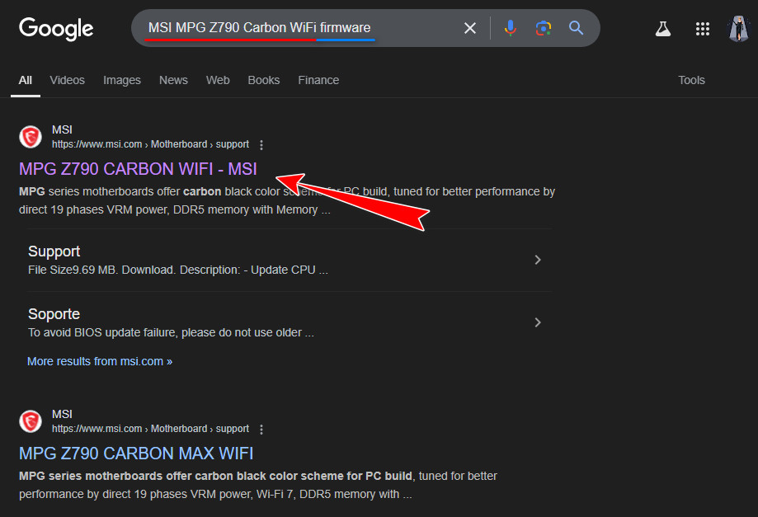Click the first result's msi.com URL breadcrumb
Viewport: 758px width, 517px height.
pos(150,144)
